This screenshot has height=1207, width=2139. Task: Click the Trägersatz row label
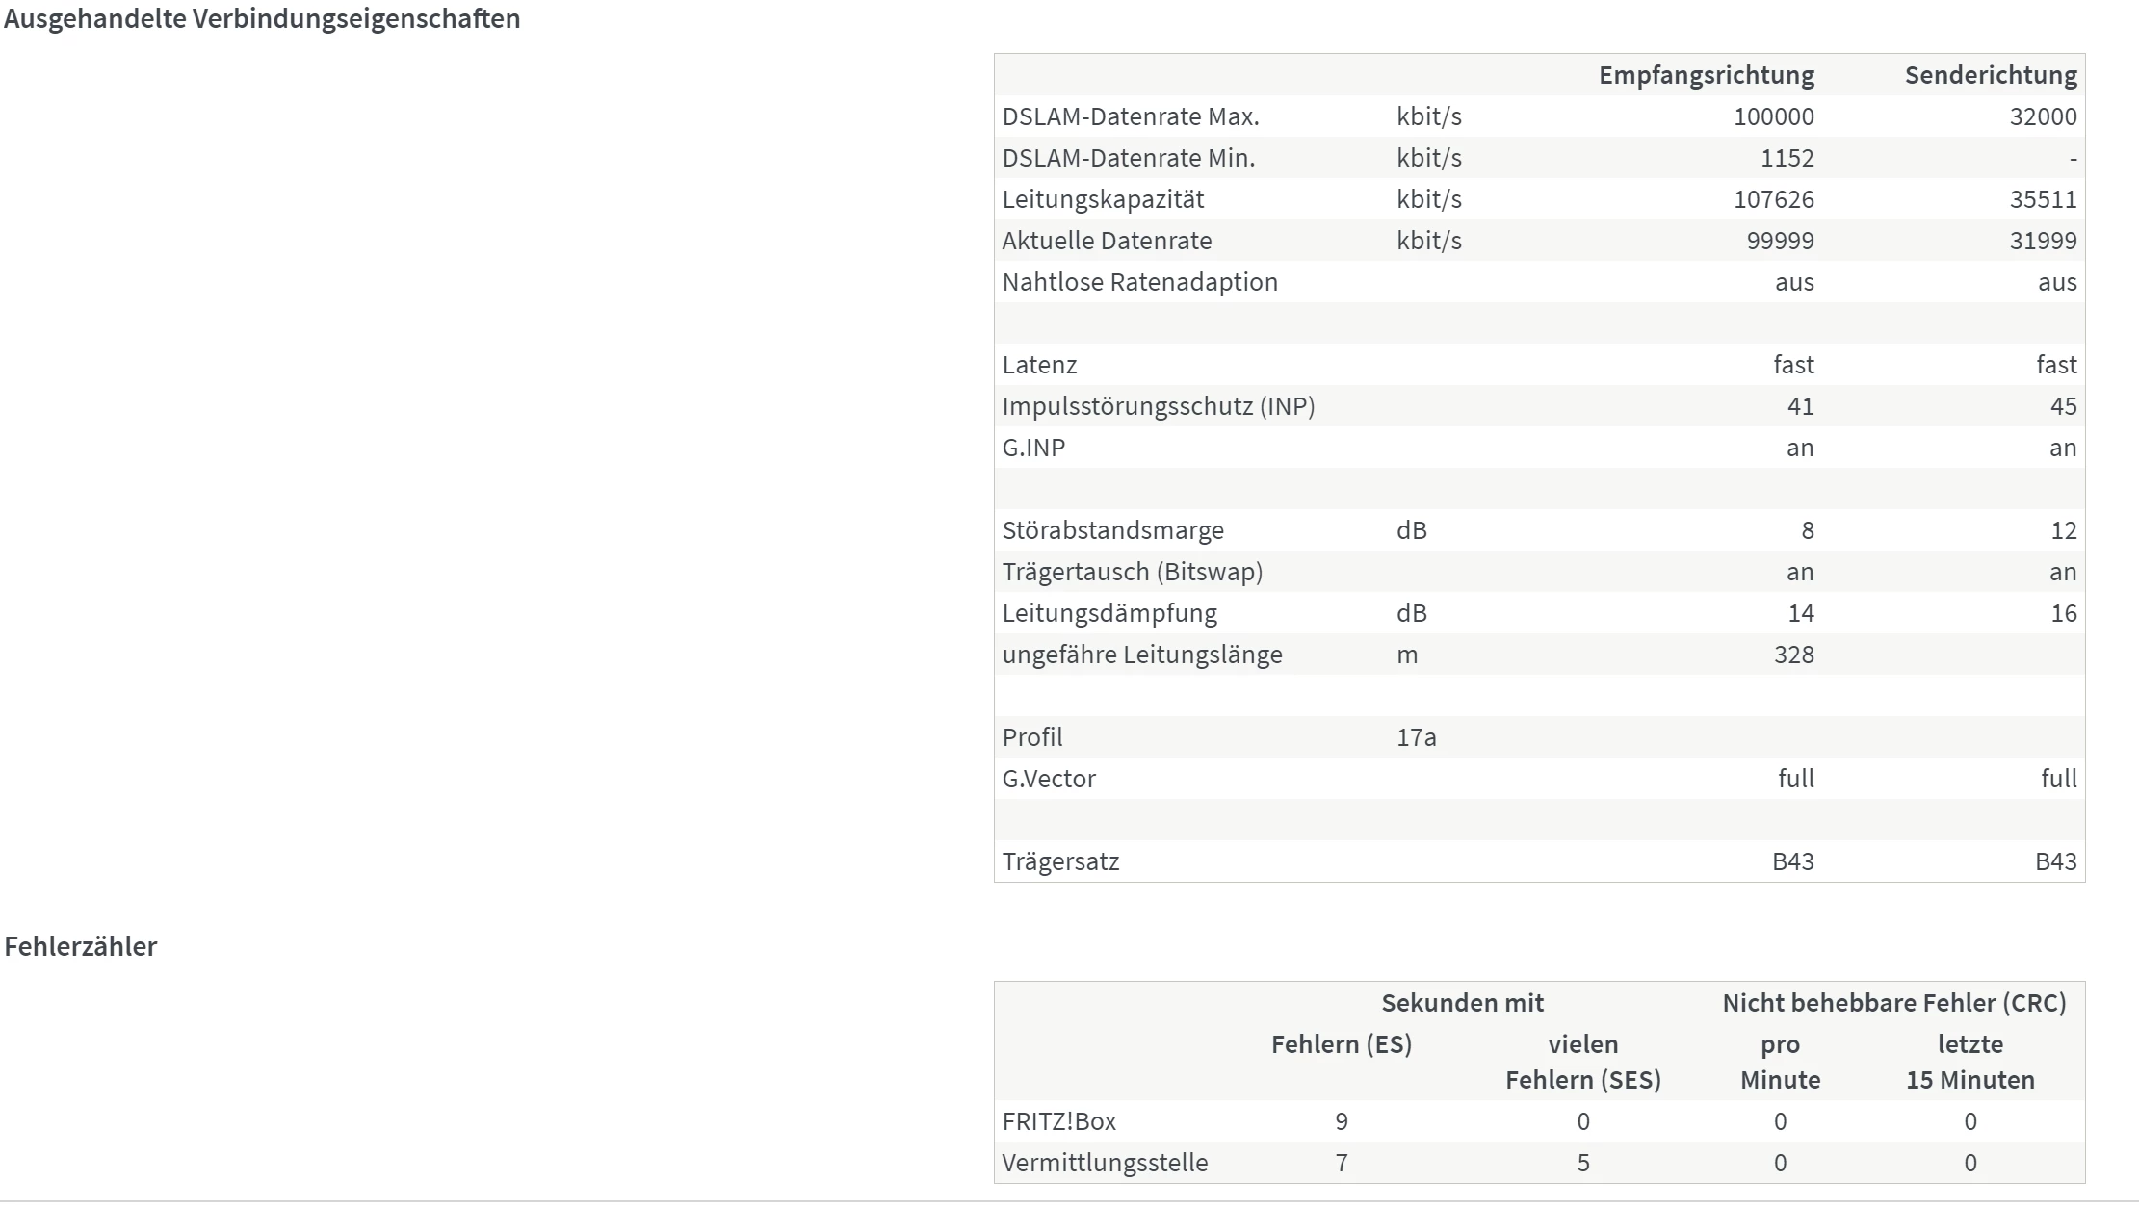click(x=1060, y=861)
